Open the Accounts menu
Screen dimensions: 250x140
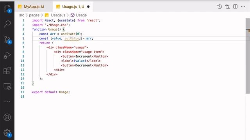pyautogui.click(x=7, y=117)
